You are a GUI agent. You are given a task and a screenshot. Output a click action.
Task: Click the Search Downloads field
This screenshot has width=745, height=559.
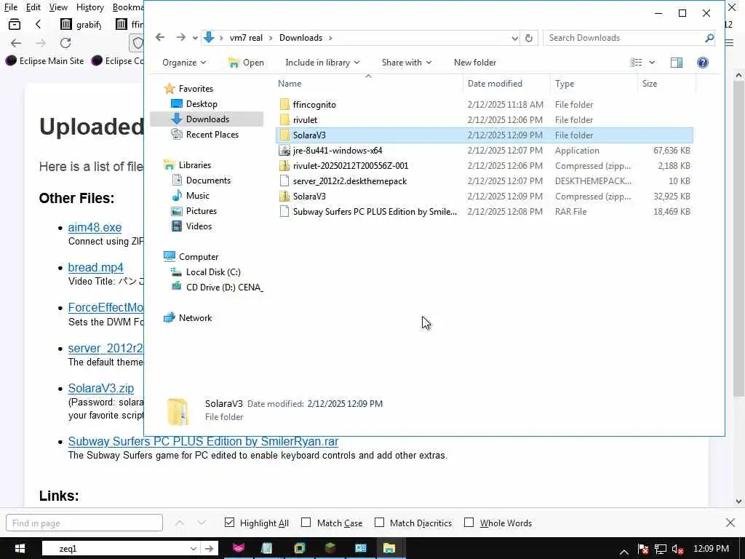click(x=623, y=38)
